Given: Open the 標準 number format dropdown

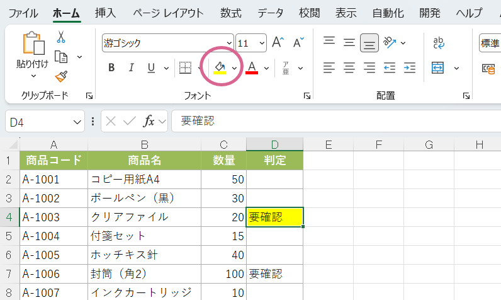Looking at the screenshot, I should pyautogui.click(x=490, y=43).
